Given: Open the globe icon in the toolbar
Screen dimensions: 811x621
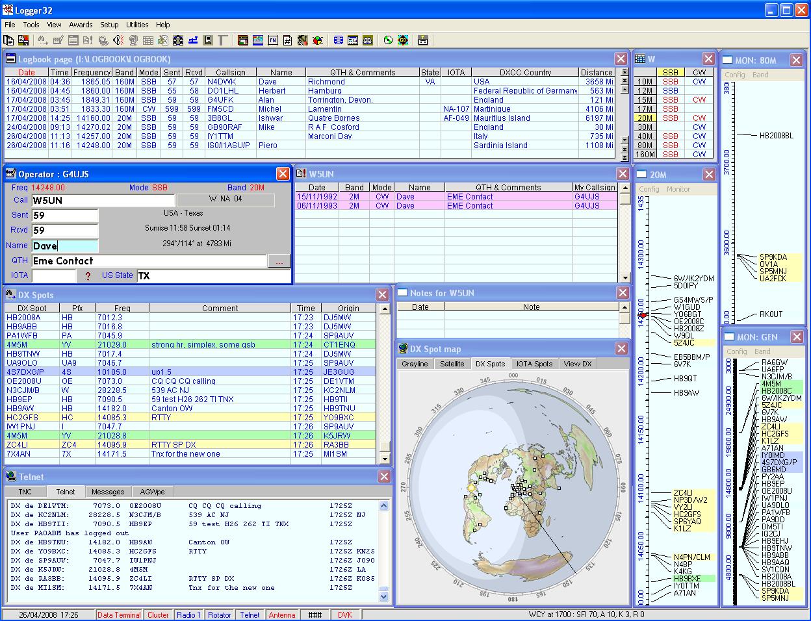Looking at the screenshot, I should point(133,40).
